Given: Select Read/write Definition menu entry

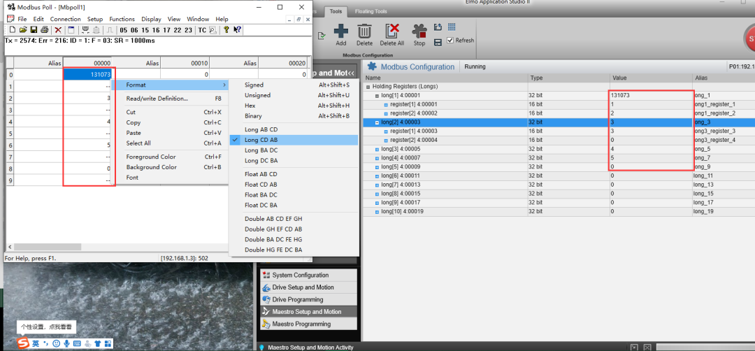Looking at the screenshot, I should [170, 98].
